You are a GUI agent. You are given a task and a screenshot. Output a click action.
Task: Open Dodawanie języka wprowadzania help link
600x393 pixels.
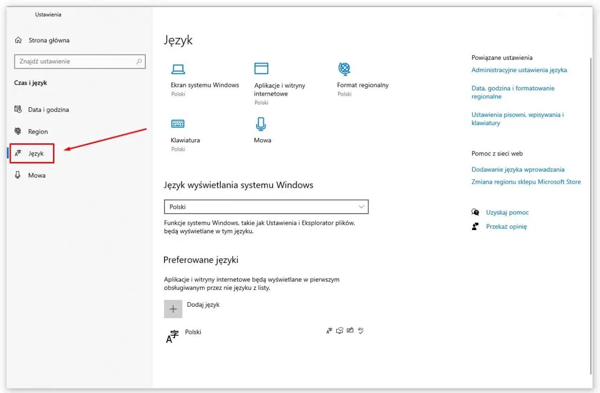(518, 170)
